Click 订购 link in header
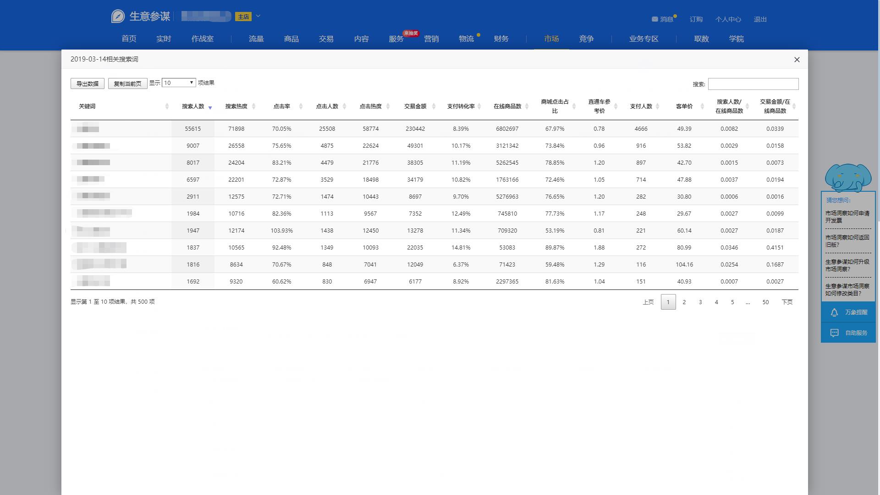The height and width of the screenshot is (495, 880). pos(696,19)
